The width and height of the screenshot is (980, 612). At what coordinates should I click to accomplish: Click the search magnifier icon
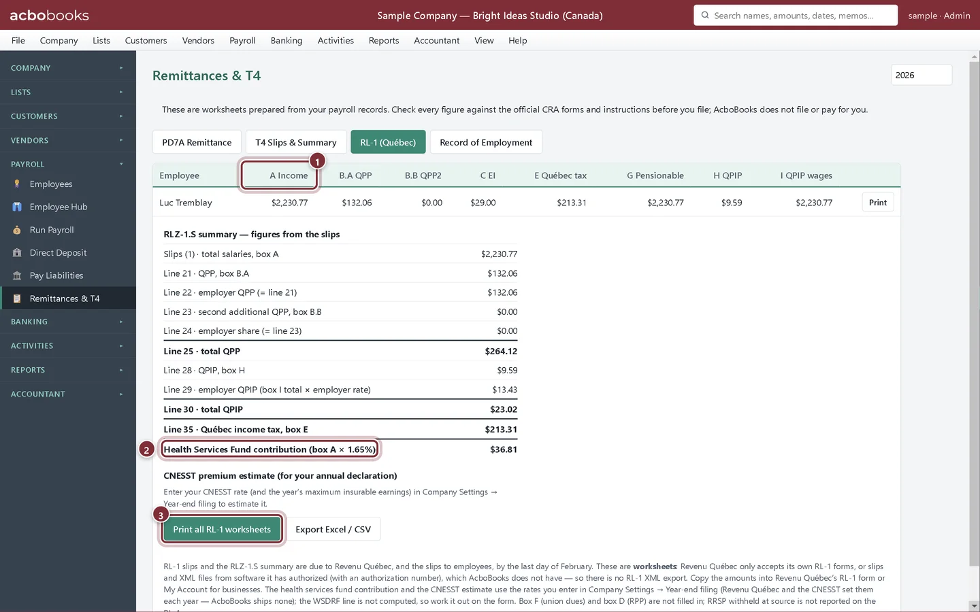coord(705,15)
